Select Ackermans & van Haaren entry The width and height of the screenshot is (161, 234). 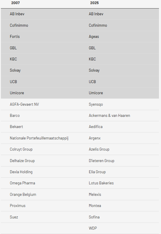click(x=109, y=115)
